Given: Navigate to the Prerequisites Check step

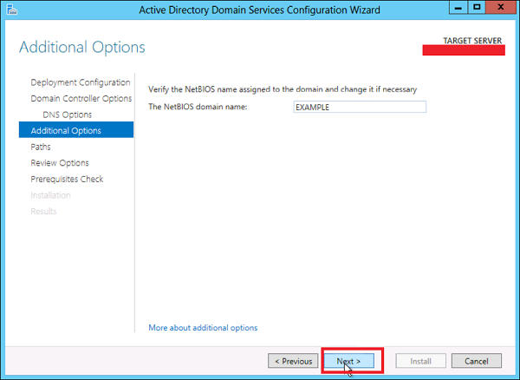Looking at the screenshot, I should click(x=67, y=180).
